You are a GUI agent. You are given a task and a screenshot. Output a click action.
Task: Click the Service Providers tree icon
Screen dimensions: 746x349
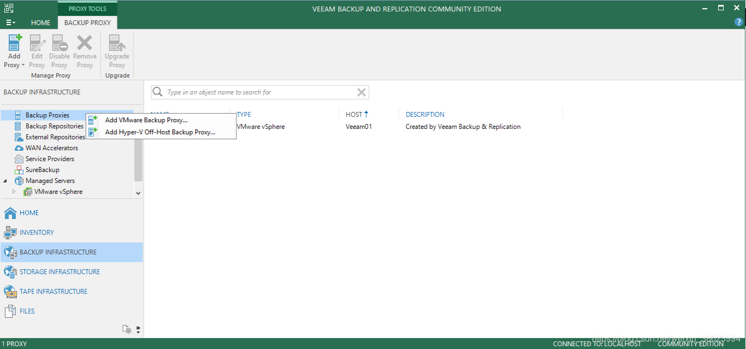pyautogui.click(x=19, y=159)
